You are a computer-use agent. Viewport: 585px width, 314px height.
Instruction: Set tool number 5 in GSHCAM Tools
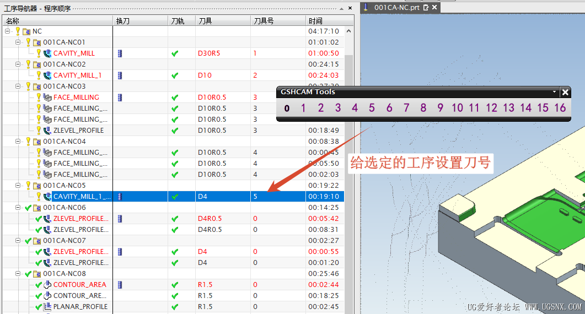pos(372,108)
